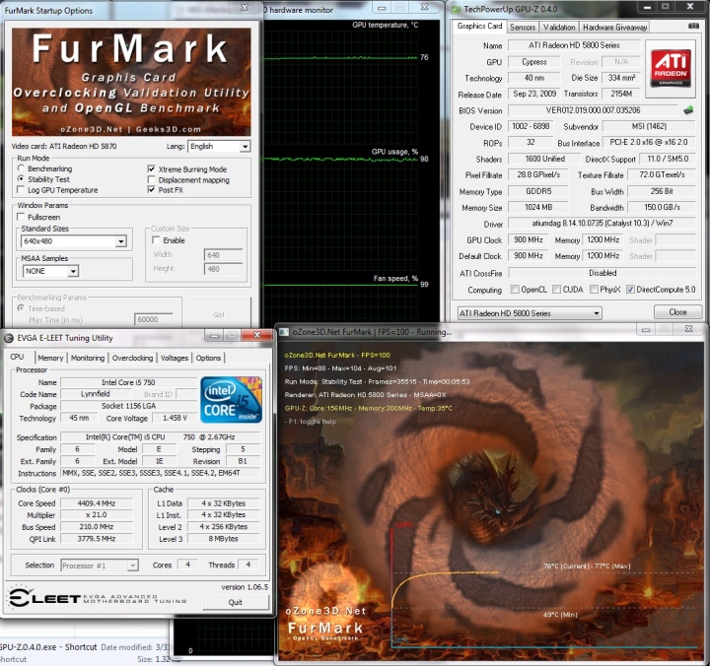Click the Fan speed graph in hardware monitor

pyautogui.click(x=341, y=300)
